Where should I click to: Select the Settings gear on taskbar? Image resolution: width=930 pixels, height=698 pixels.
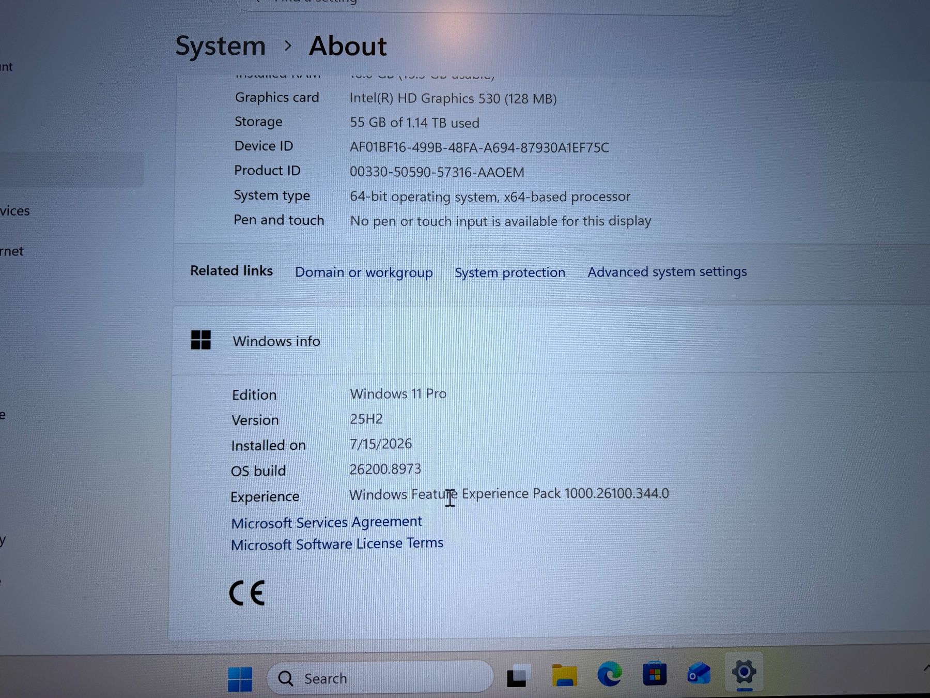744,672
